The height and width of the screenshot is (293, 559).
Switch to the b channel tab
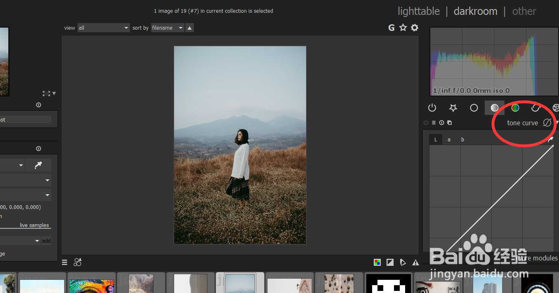462,140
